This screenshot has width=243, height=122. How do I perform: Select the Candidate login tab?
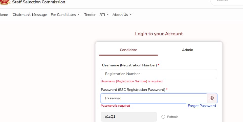pos(128,50)
